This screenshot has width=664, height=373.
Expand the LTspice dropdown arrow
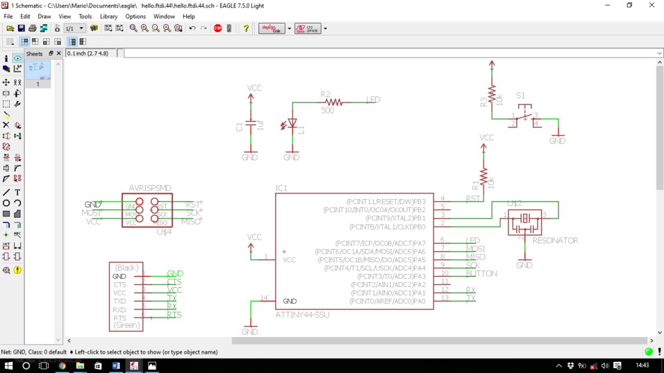325,28
